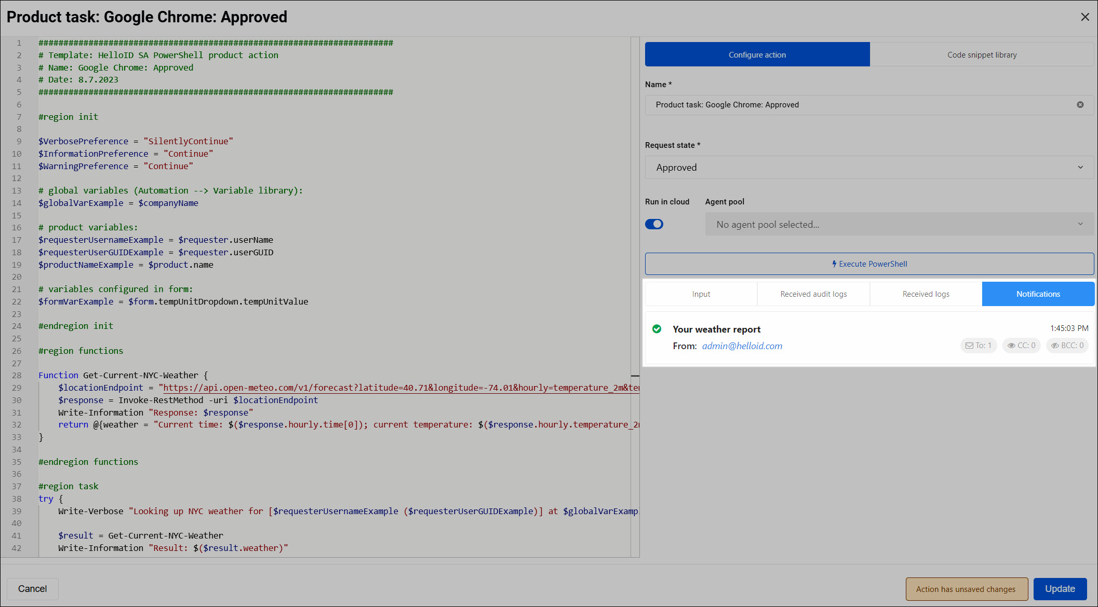Switch to the Configure action tab
1098x607 pixels.
757,54
